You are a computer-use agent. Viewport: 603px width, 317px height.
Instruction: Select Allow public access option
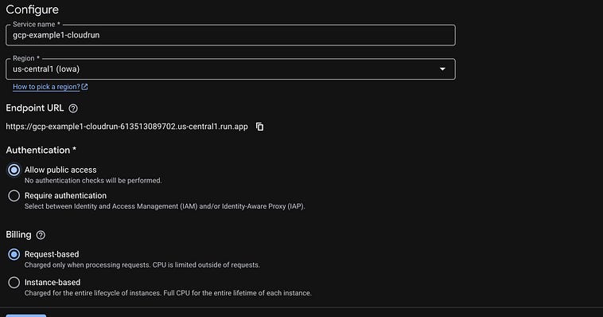coord(14,170)
